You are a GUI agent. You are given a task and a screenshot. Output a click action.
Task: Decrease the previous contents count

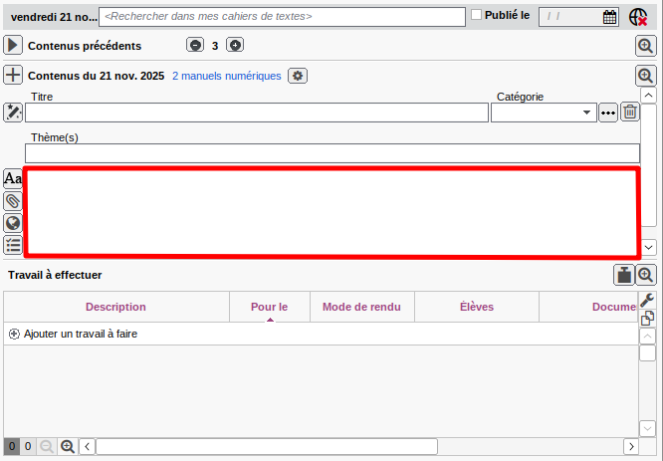tap(195, 45)
